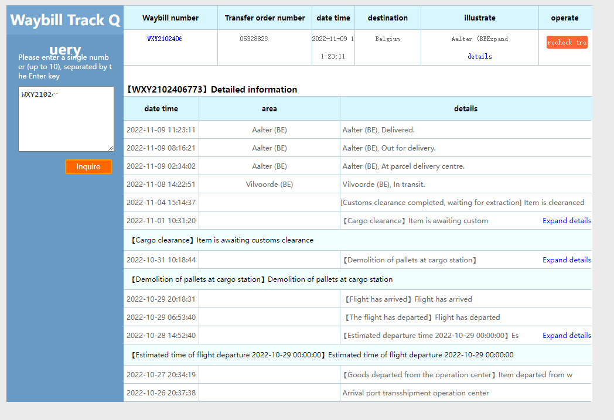Click the Belgium destination cell
614x420 pixels.
(387, 39)
